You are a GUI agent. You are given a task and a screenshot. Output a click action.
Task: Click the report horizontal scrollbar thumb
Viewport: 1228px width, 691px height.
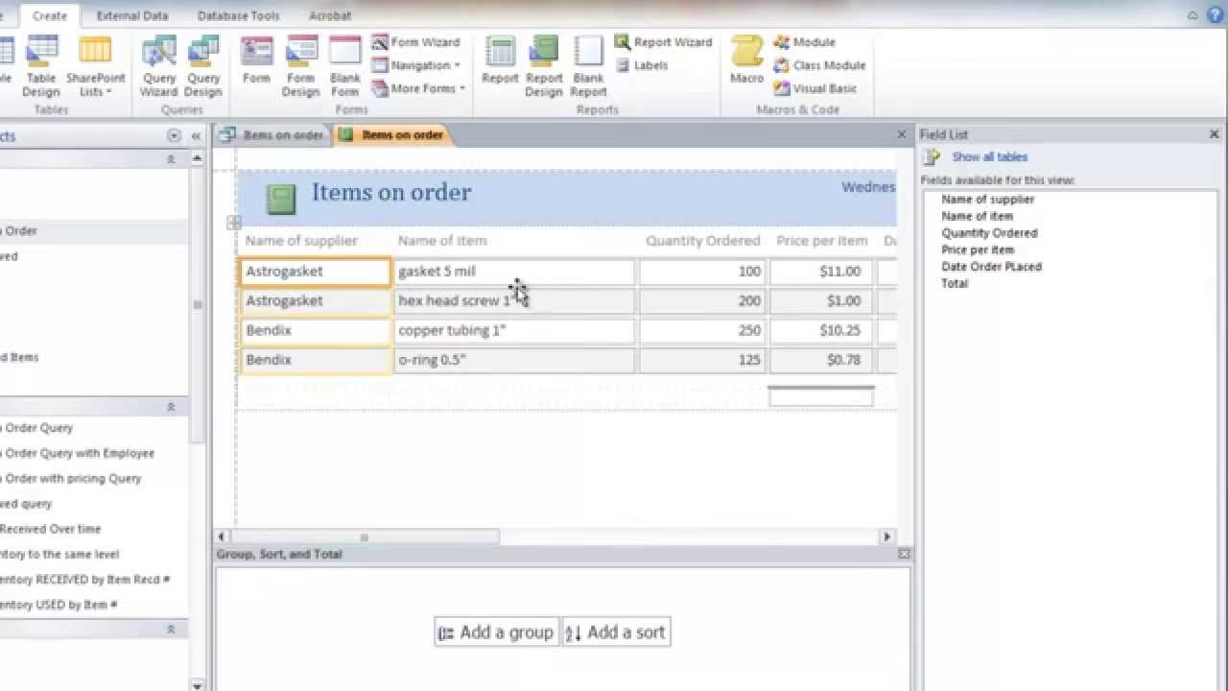click(x=365, y=537)
